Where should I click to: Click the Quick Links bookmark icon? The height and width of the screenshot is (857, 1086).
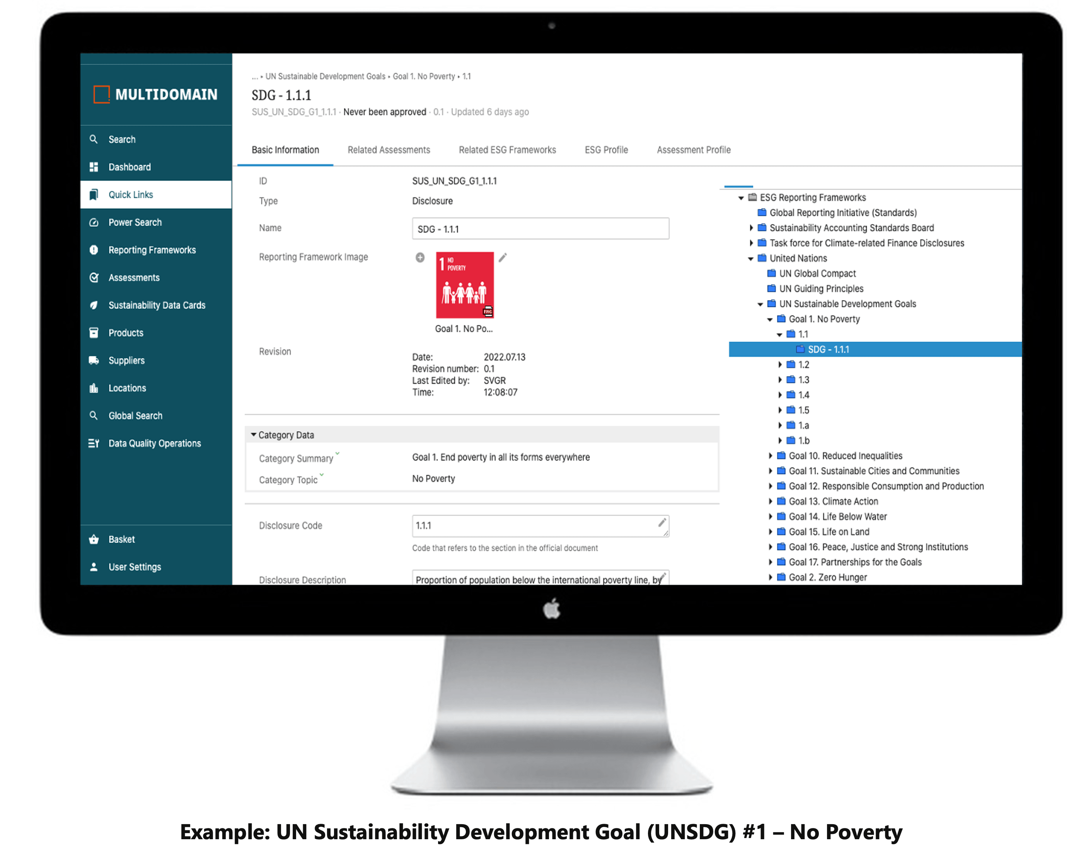[94, 195]
